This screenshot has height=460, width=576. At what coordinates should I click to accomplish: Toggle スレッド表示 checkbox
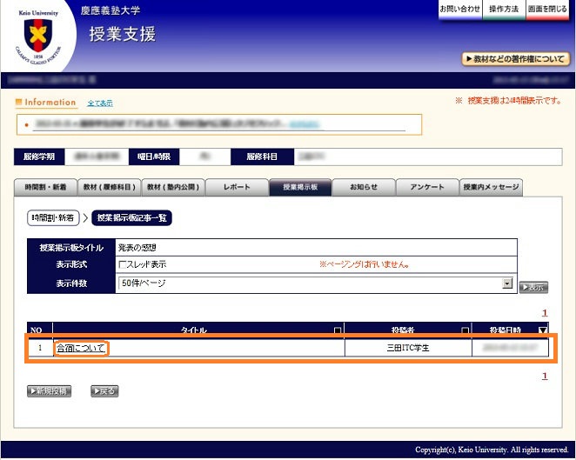point(123,264)
